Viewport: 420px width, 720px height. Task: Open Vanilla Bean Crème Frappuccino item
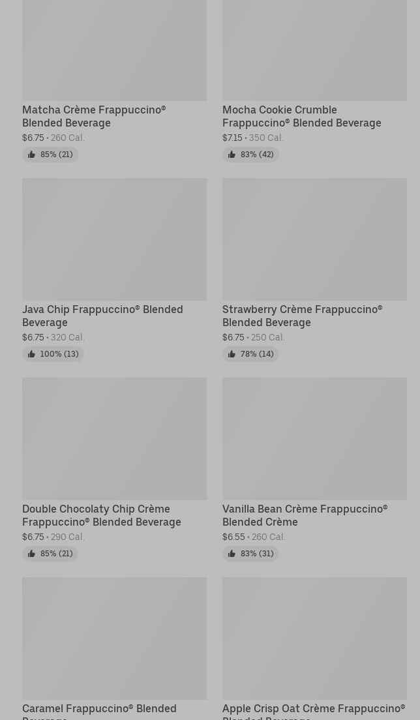coord(305,515)
